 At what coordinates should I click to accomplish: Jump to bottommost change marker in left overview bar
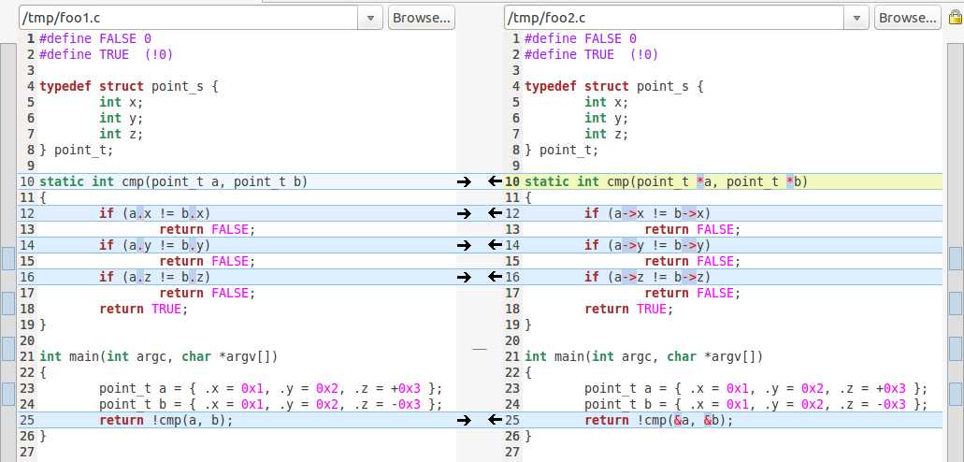(x=8, y=394)
